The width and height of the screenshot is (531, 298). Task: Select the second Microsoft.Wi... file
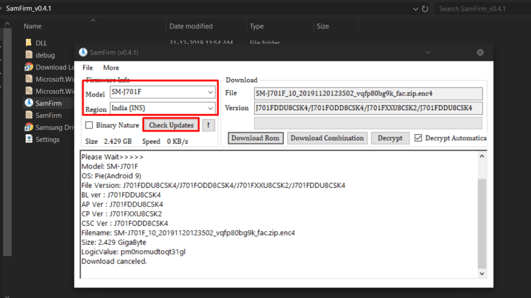pos(50,91)
